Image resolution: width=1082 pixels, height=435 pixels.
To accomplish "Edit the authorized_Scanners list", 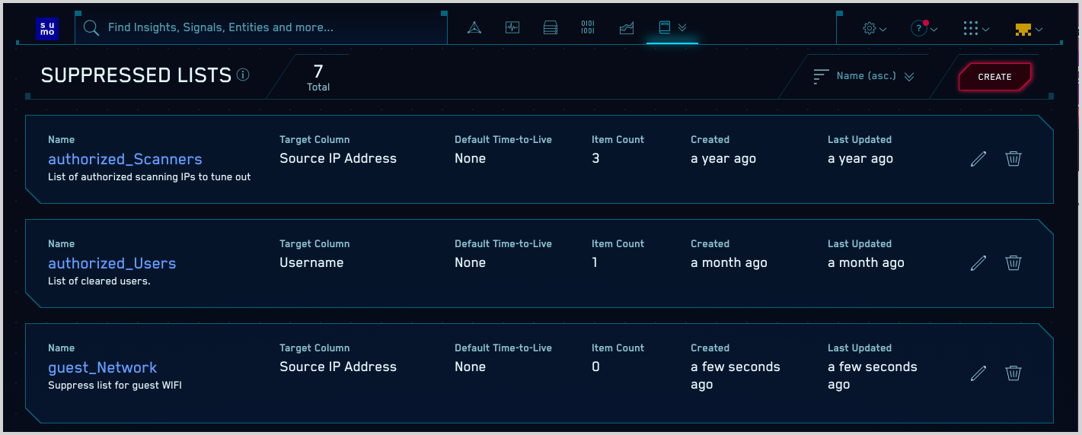I will (x=978, y=158).
